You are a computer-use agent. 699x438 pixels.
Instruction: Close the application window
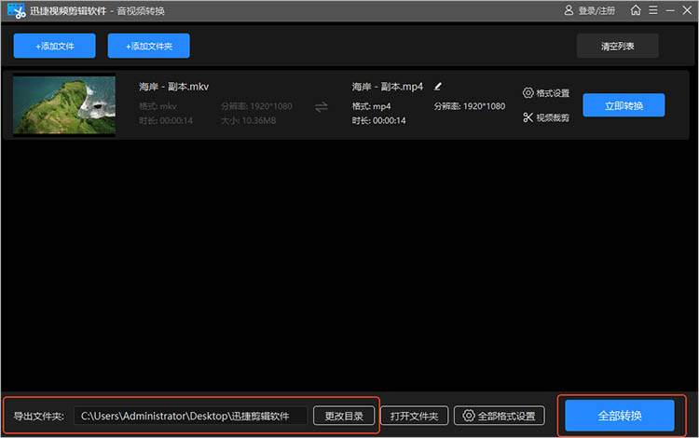click(x=687, y=10)
